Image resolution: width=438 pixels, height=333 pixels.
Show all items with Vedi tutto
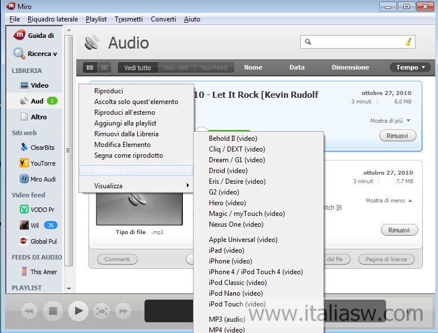pos(138,68)
